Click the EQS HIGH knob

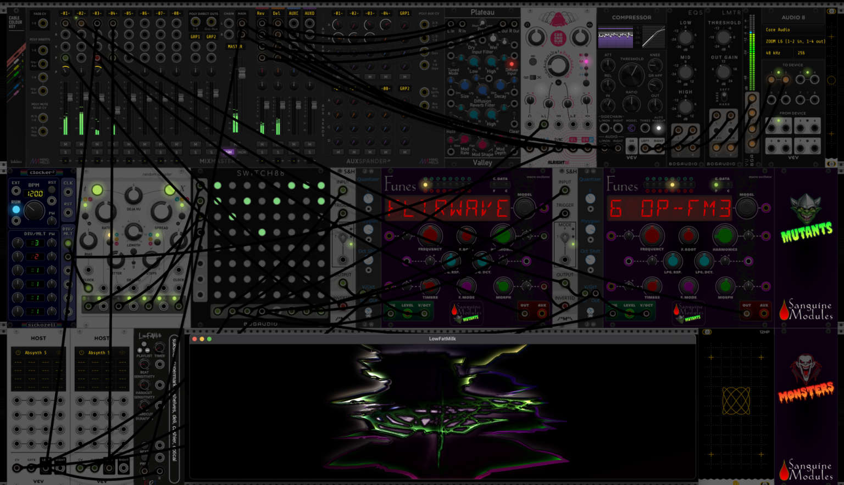tap(685, 108)
